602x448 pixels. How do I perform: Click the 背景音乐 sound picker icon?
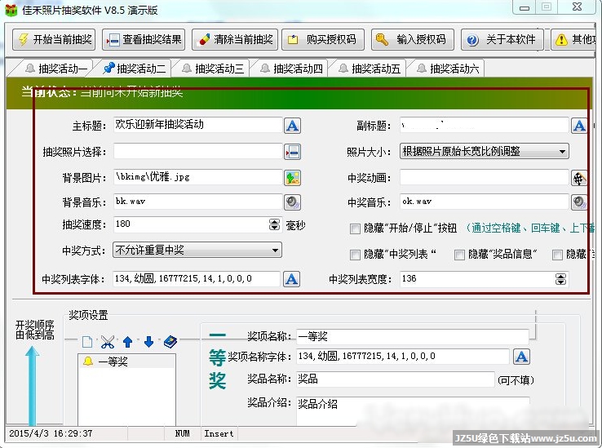[292, 202]
